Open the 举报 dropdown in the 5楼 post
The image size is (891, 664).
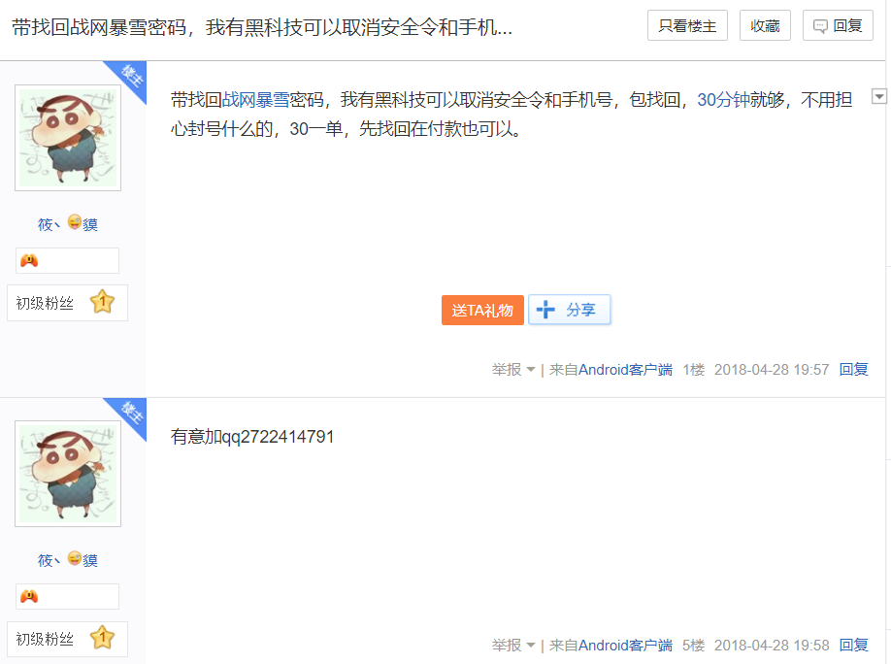point(513,646)
